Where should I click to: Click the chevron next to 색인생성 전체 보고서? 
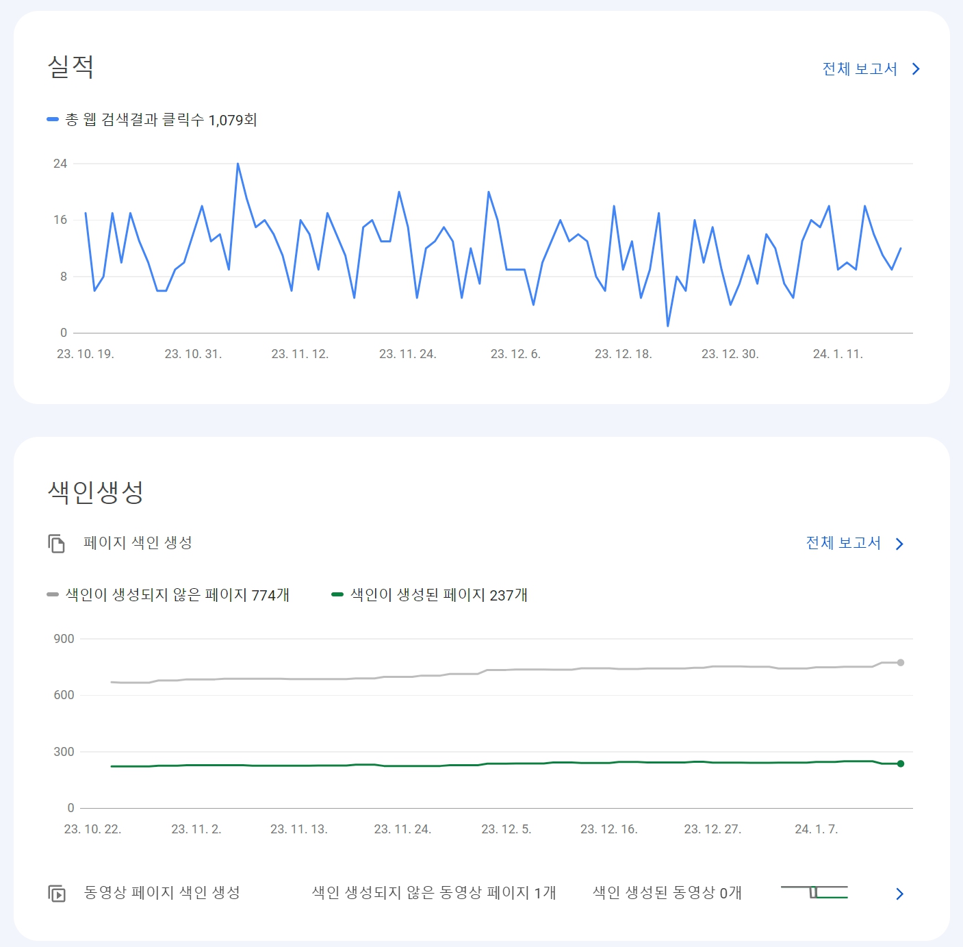click(900, 544)
